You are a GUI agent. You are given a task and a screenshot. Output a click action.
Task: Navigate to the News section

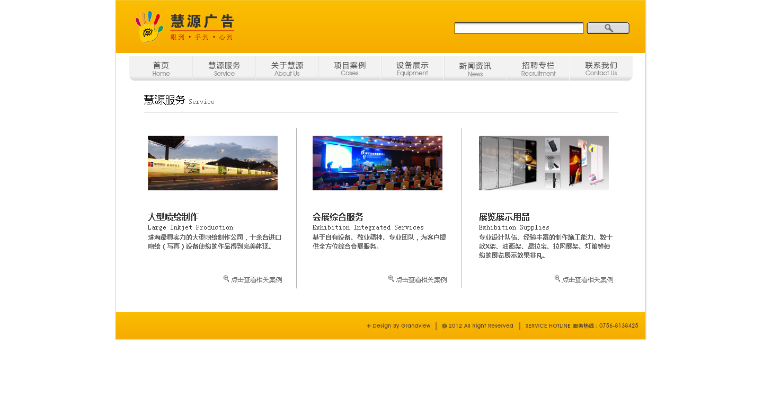(x=475, y=69)
